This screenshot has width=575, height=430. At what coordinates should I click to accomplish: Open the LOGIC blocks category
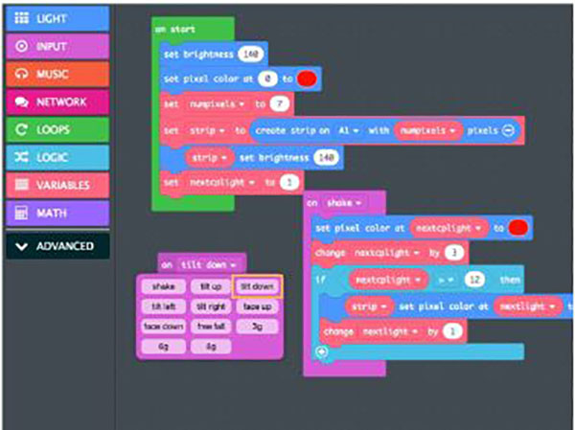click(x=57, y=156)
